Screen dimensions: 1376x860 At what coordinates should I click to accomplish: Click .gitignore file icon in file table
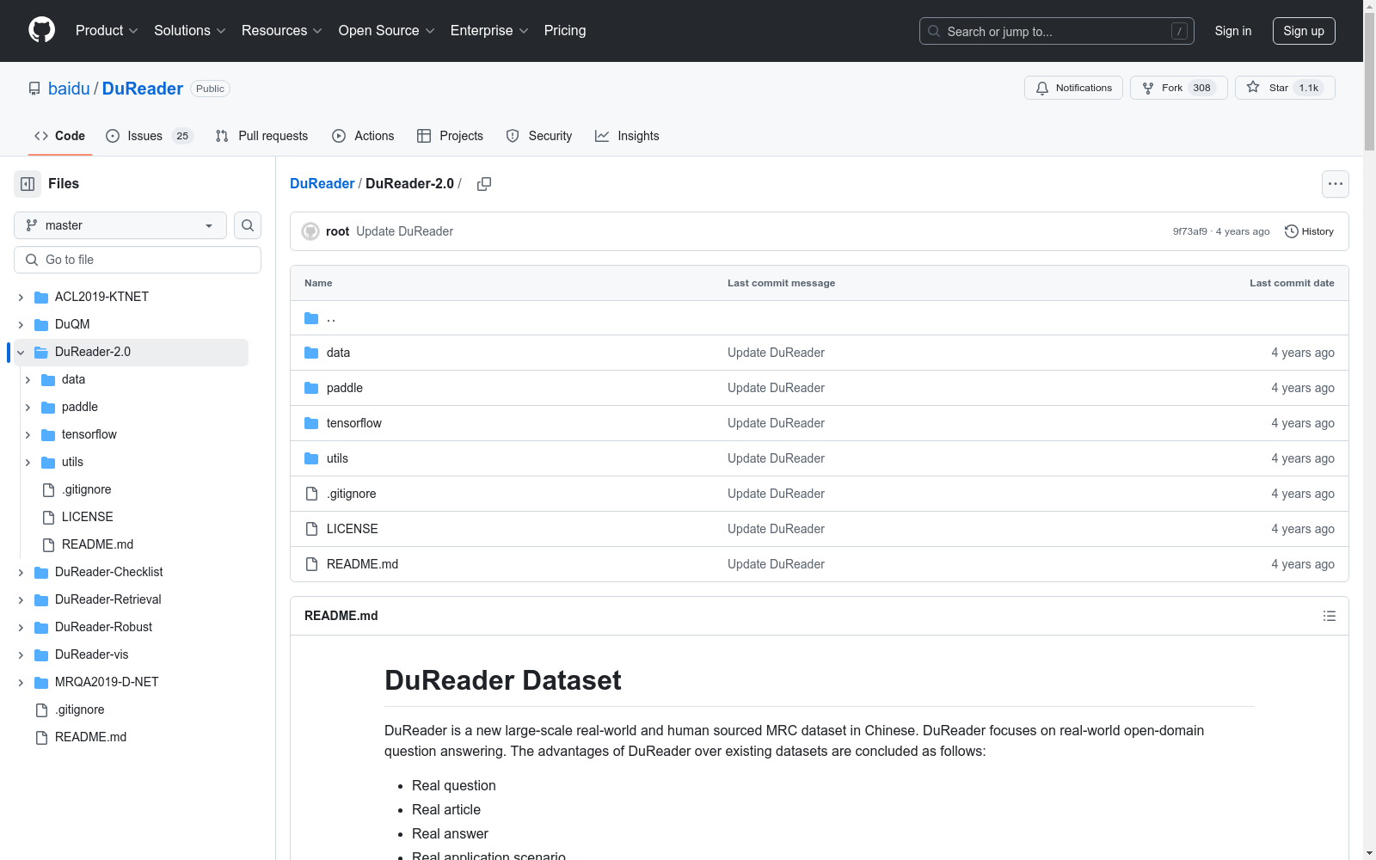click(x=311, y=494)
